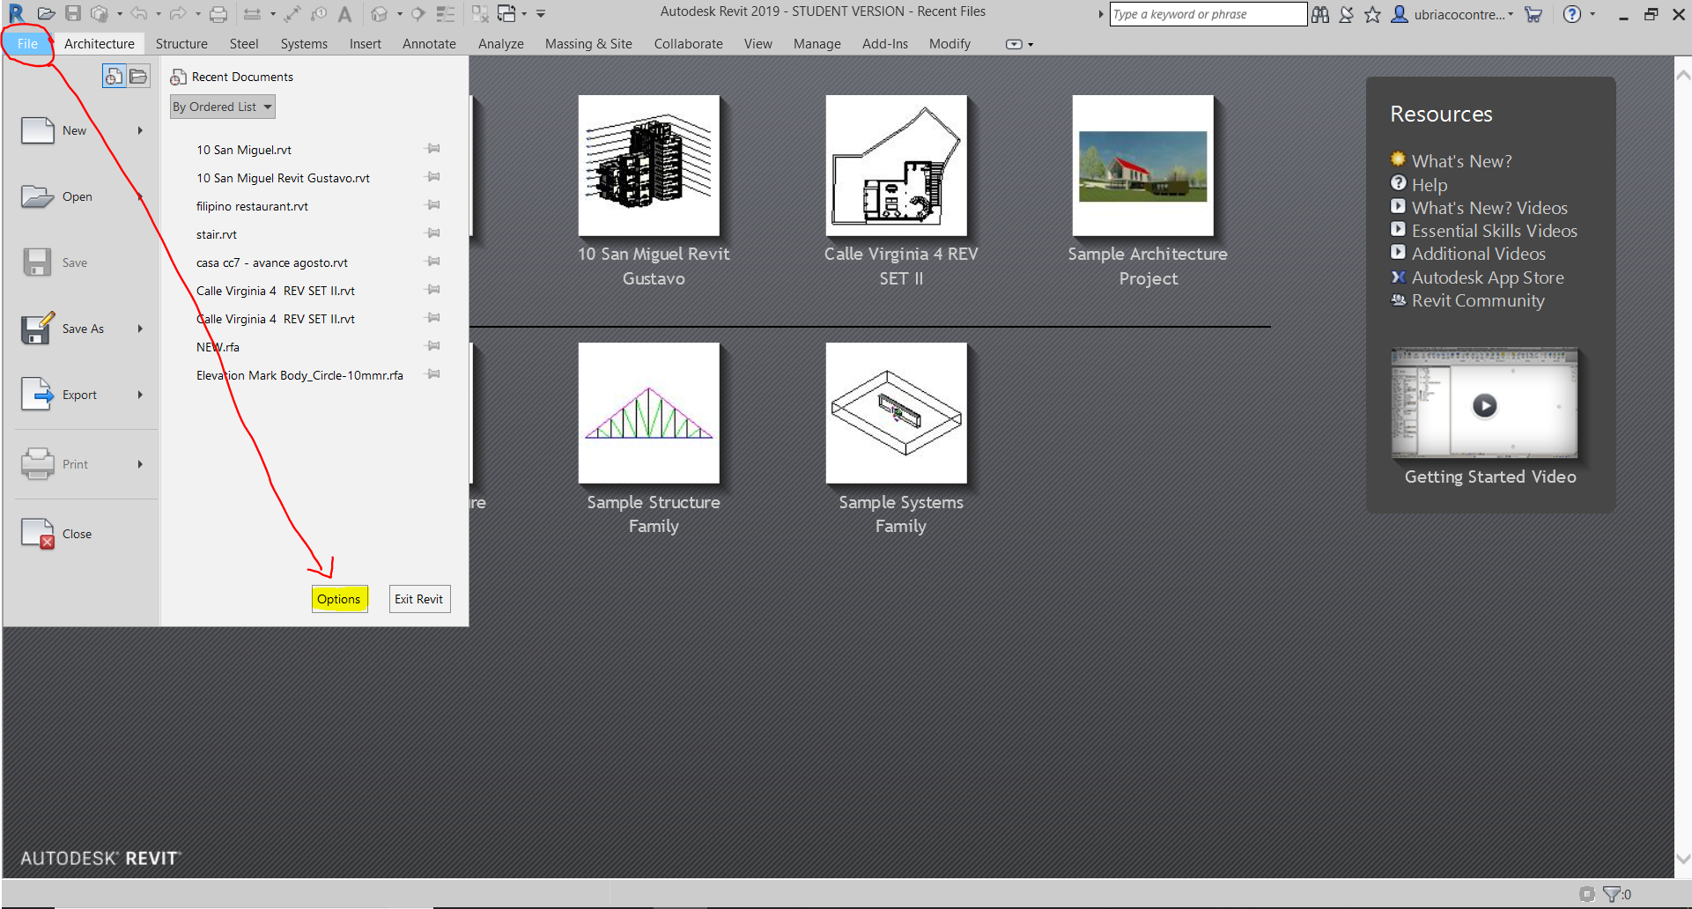Screen dimensions: 1692x909
Task: Click the Synchronize with Central icon
Action: 100,14
